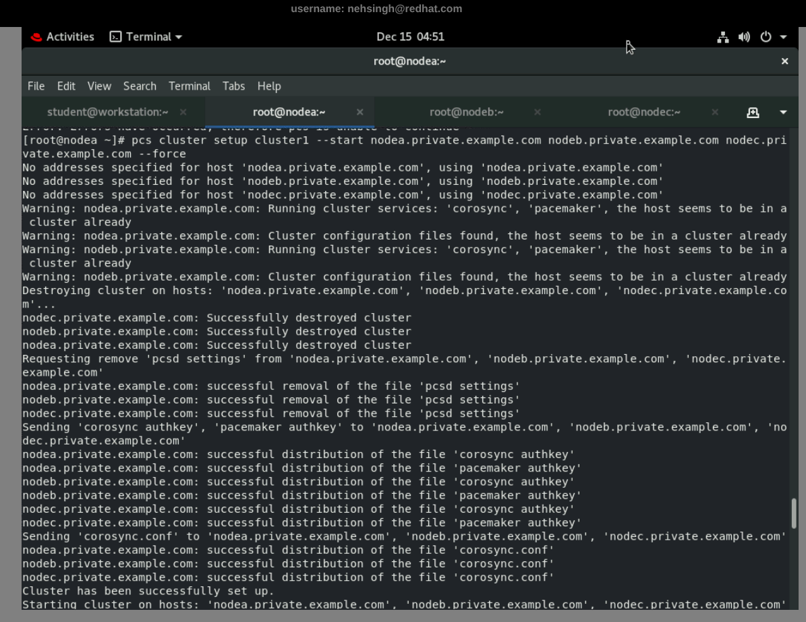
Task: Expand the system menu arrow
Action: [x=783, y=37]
